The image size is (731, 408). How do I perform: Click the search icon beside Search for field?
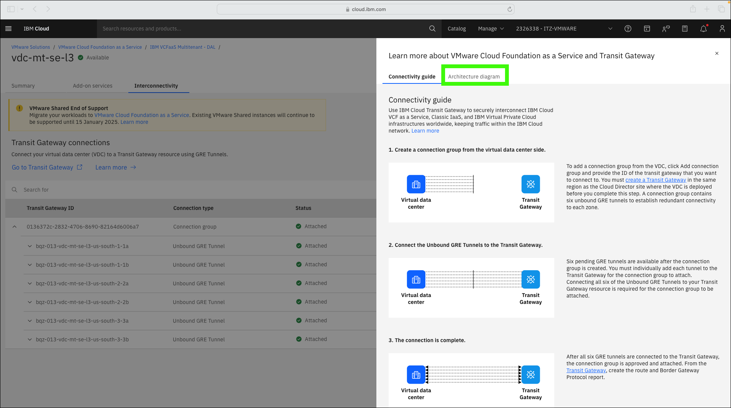(x=15, y=190)
